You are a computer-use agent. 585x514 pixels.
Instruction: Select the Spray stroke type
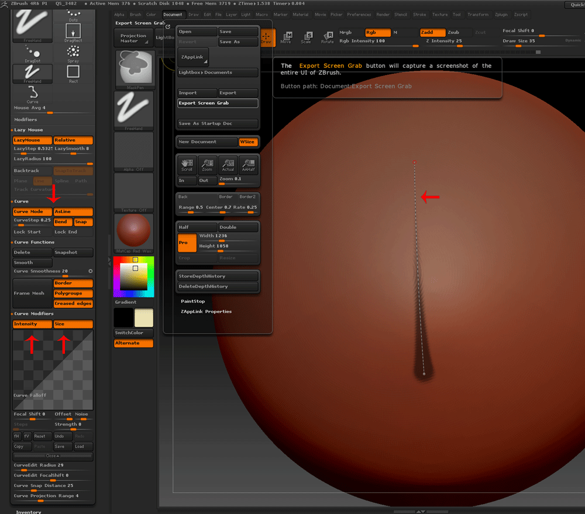pyautogui.click(x=73, y=54)
